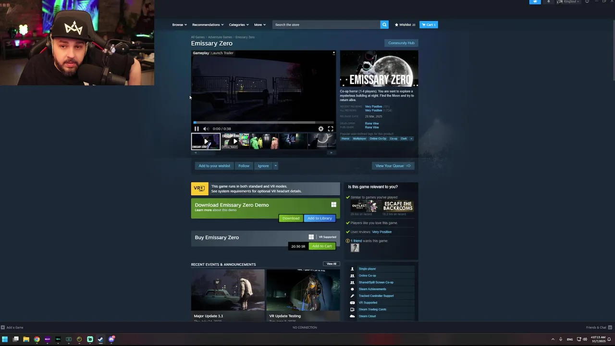Viewport: 615px width, 346px height.
Task: Open Friends & Chat
Action: [599, 328]
